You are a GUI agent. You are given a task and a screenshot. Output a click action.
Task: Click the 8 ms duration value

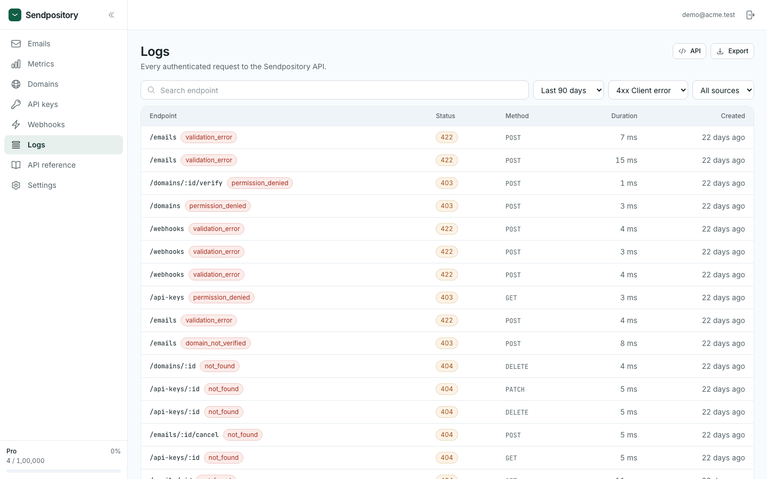pyautogui.click(x=629, y=343)
